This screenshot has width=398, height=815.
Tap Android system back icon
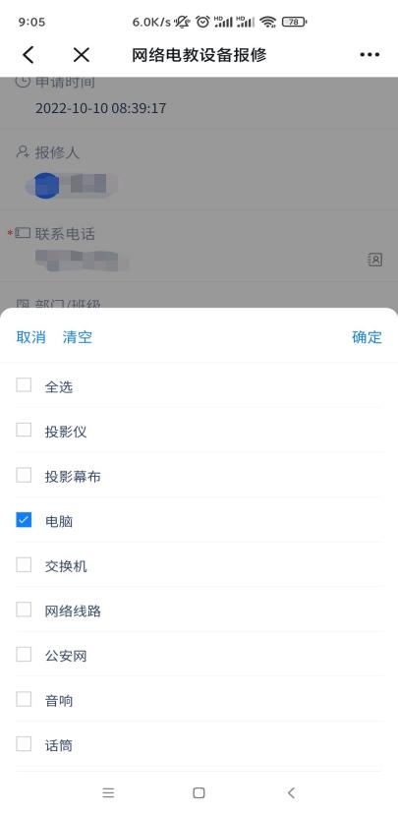pos(291,792)
